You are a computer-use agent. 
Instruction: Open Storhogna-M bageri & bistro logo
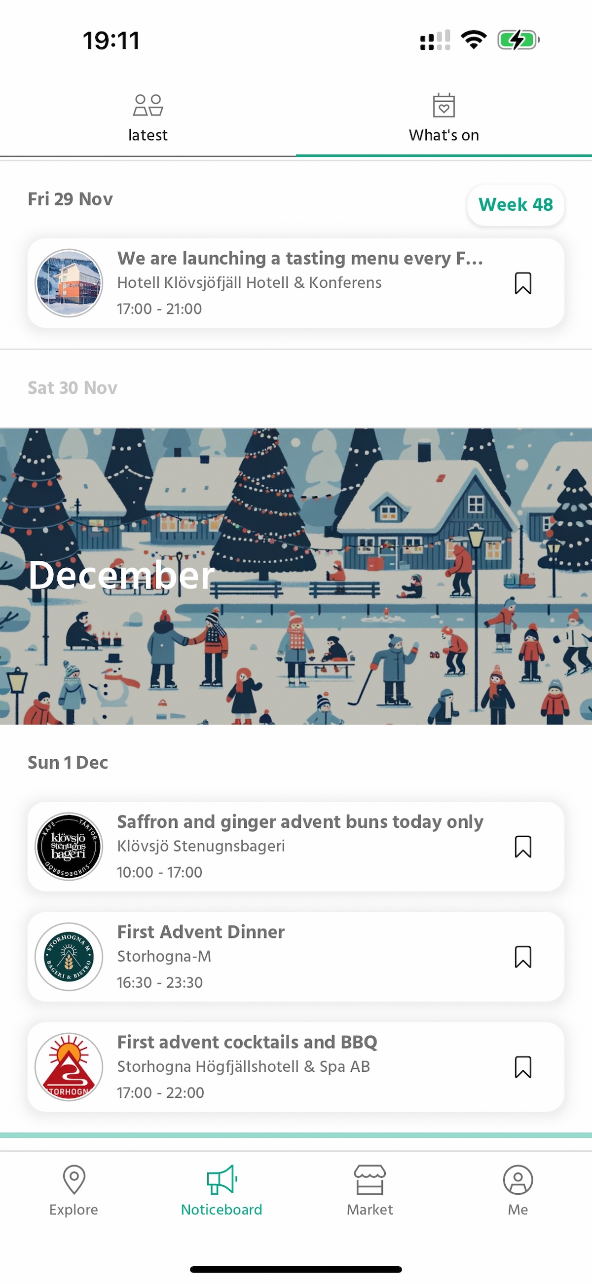pyautogui.click(x=69, y=957)
